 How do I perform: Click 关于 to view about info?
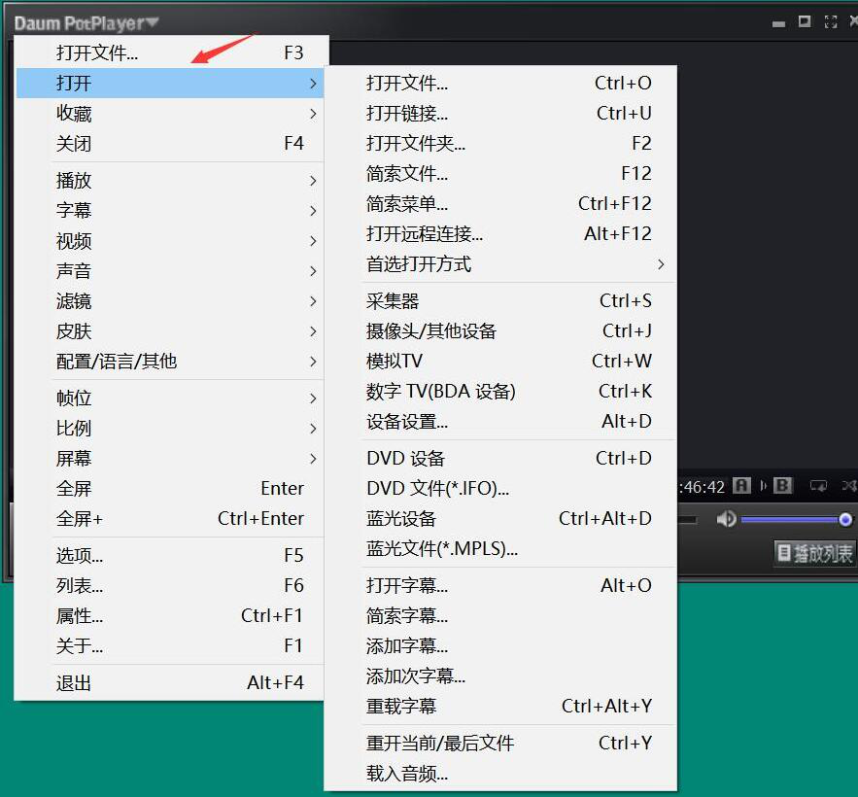point(75,646)
